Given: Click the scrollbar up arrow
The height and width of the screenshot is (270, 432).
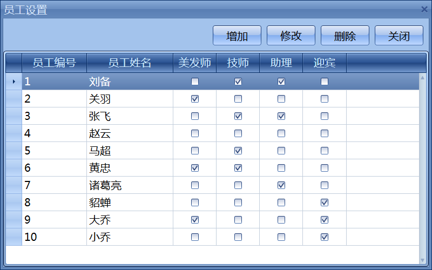Looking at the screenshot, I should point(422,78).
